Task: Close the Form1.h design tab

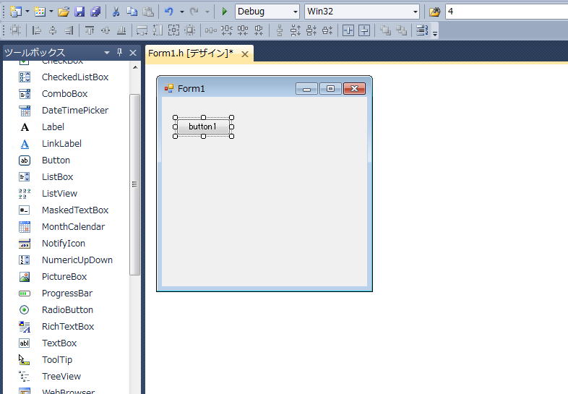Action: [x=245, y=54]
